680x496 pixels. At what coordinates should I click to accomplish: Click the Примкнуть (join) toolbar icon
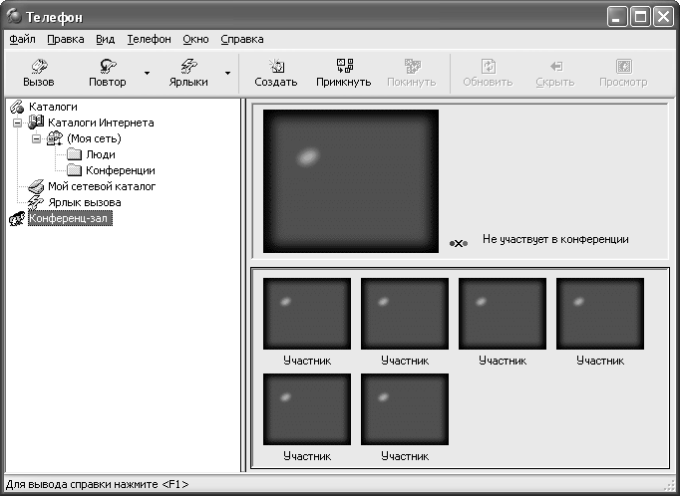pyautogui.click(x=345, y=67)
